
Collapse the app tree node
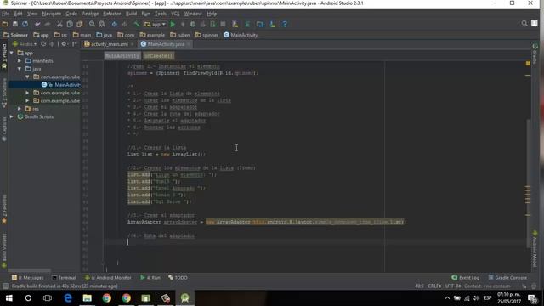pos(11,53)
